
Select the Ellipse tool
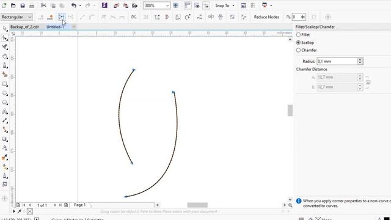click(x=5, y=93)
